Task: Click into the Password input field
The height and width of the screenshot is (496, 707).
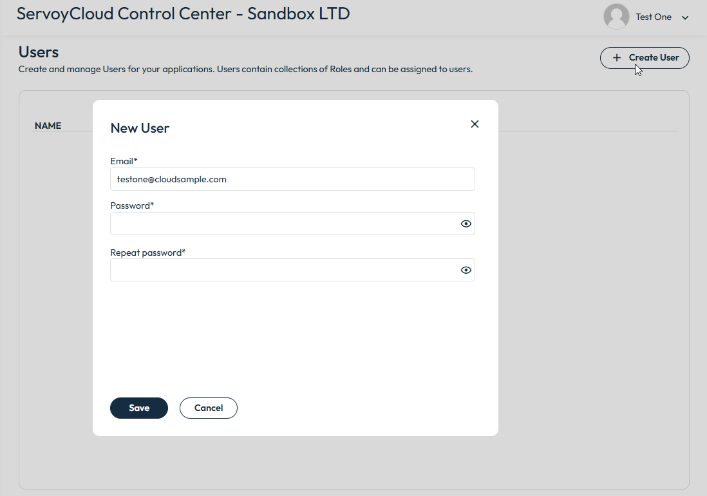Action: point(283,224)
